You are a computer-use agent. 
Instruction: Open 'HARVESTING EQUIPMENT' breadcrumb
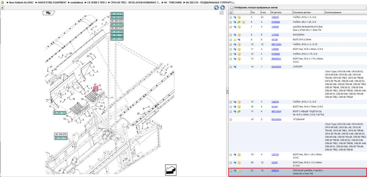click(x=52, y=2)
